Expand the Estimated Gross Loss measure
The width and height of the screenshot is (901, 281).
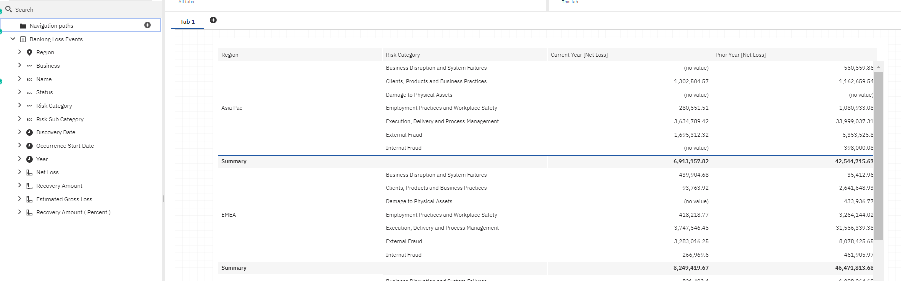20,199
